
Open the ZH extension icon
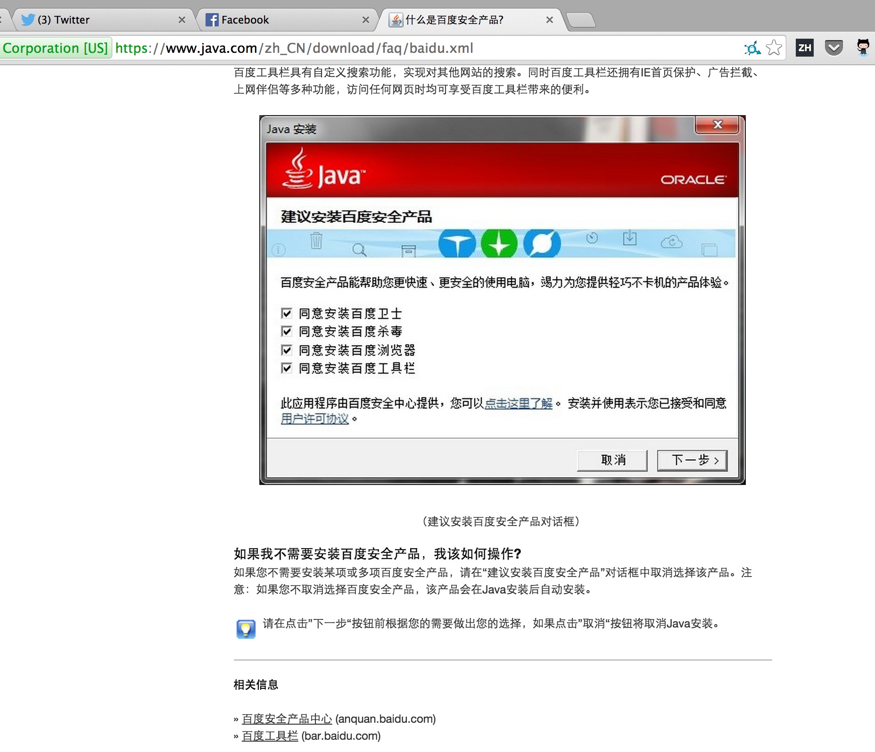click(x=804, y=48)
